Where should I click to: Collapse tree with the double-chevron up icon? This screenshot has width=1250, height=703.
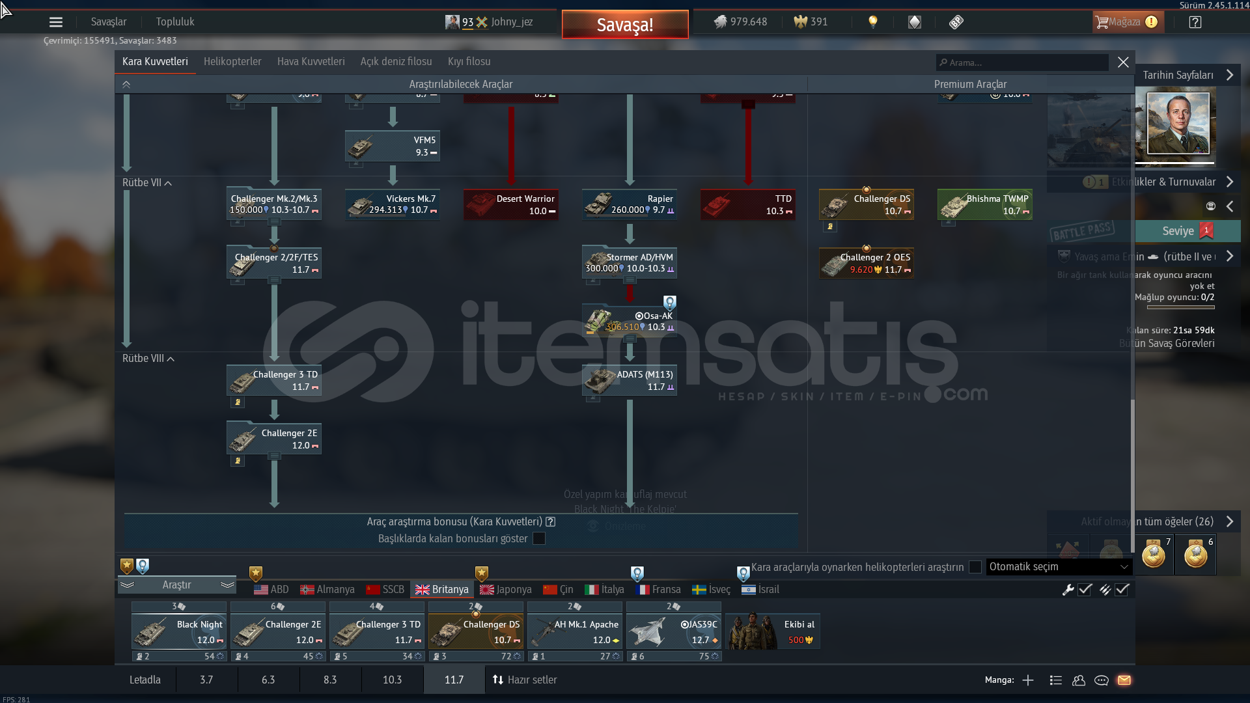click(126, 85)
